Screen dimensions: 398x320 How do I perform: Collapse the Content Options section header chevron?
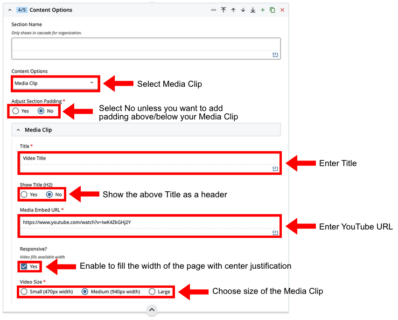(10, 10)
